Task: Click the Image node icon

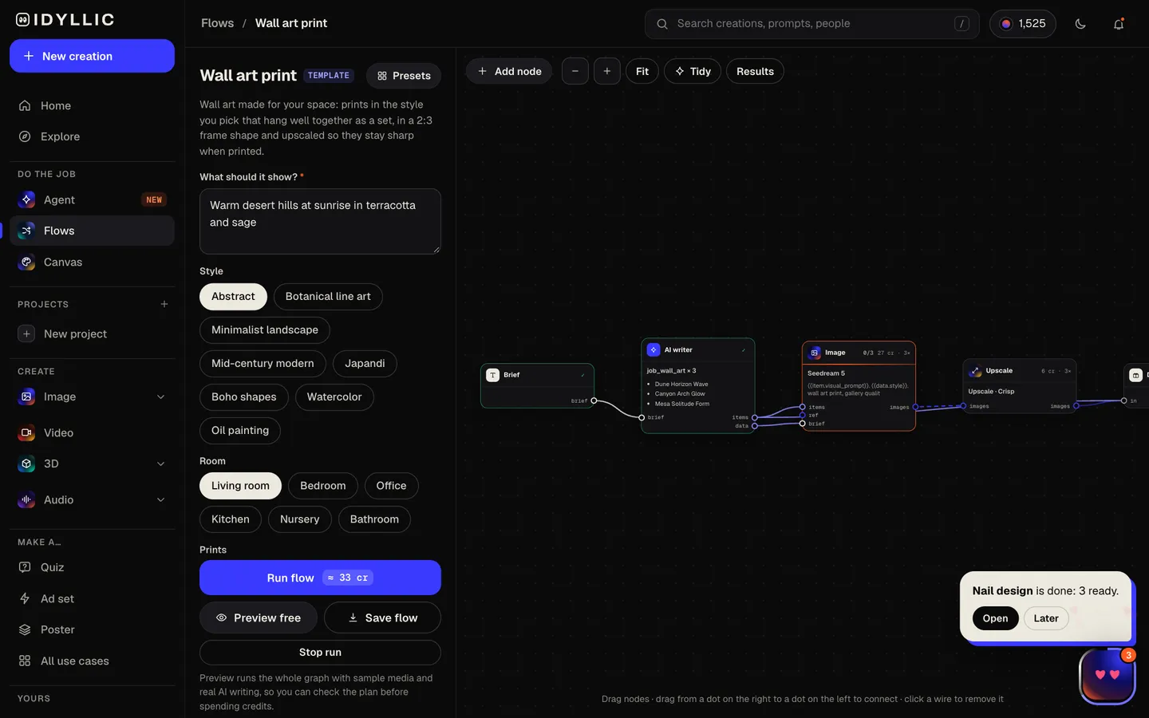Action: click(x=815, y=353)
